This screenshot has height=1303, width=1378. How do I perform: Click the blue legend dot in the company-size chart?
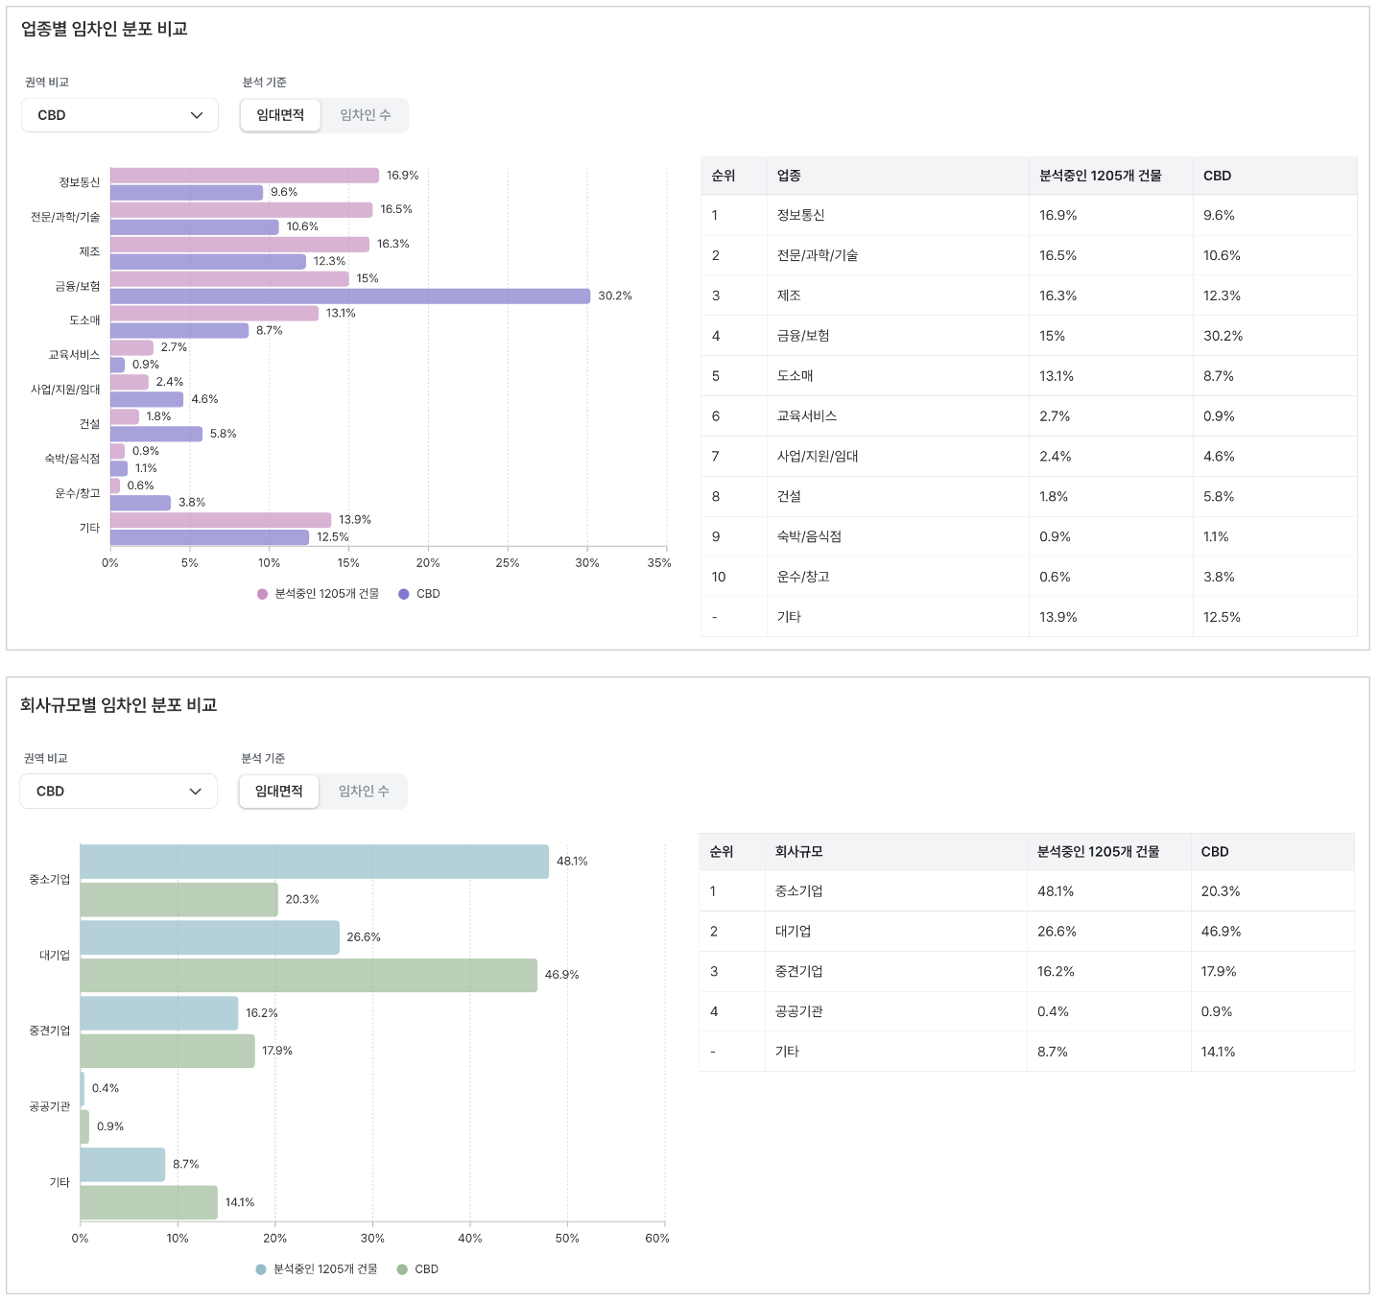261,1269
